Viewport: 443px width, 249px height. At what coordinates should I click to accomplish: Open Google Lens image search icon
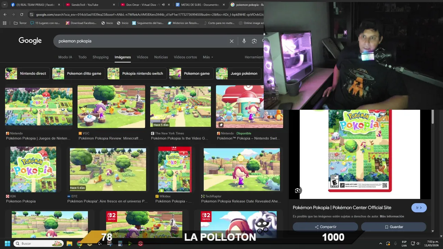(x=254, y=41)
